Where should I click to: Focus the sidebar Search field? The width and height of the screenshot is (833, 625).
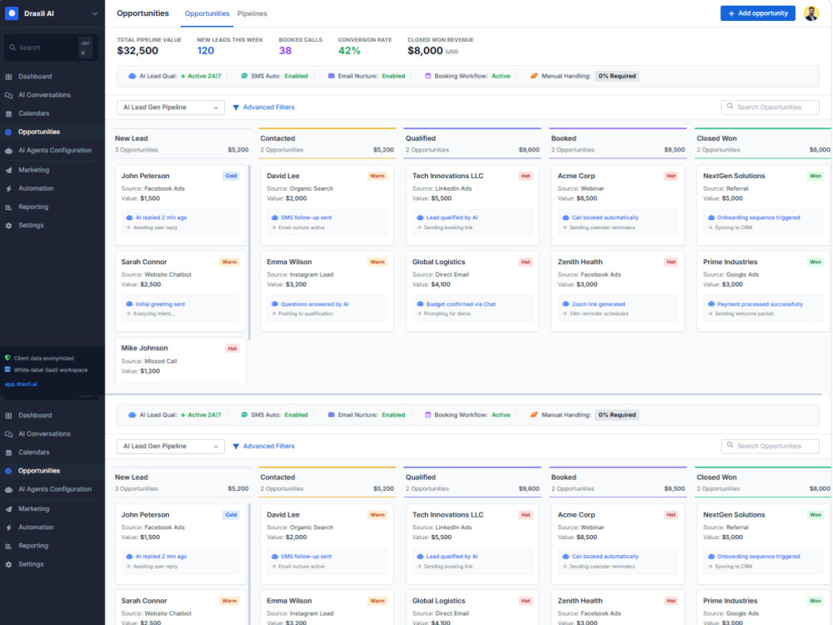click(51, 47)
